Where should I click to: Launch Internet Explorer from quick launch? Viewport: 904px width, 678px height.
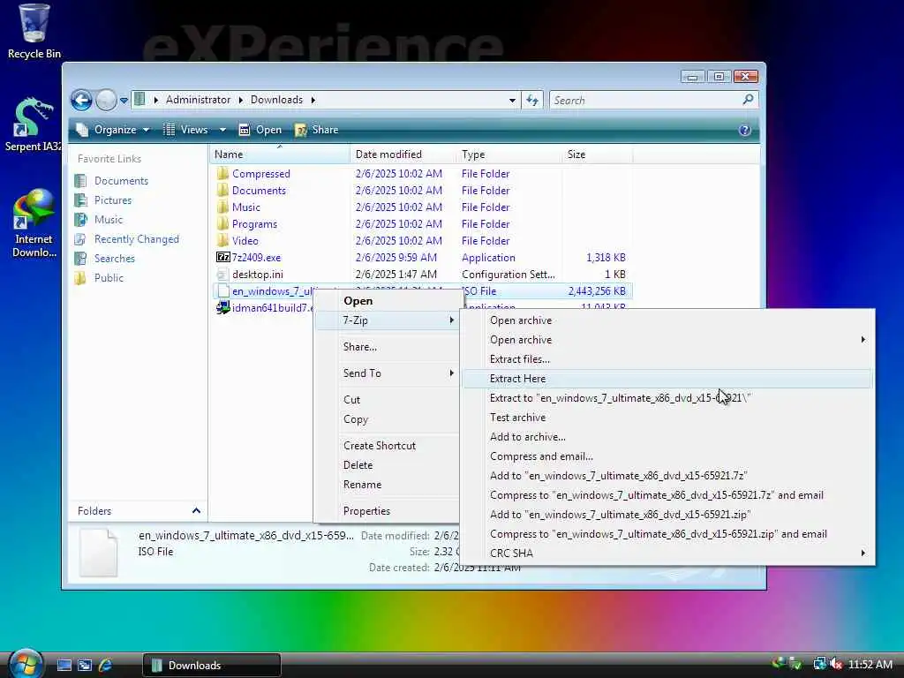point(105,666)
